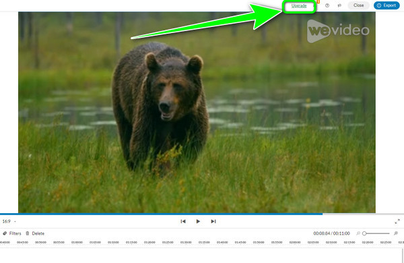Open Filters for the clip
The height and width of the screenshot is (263, 404).
tap(12, 233)
